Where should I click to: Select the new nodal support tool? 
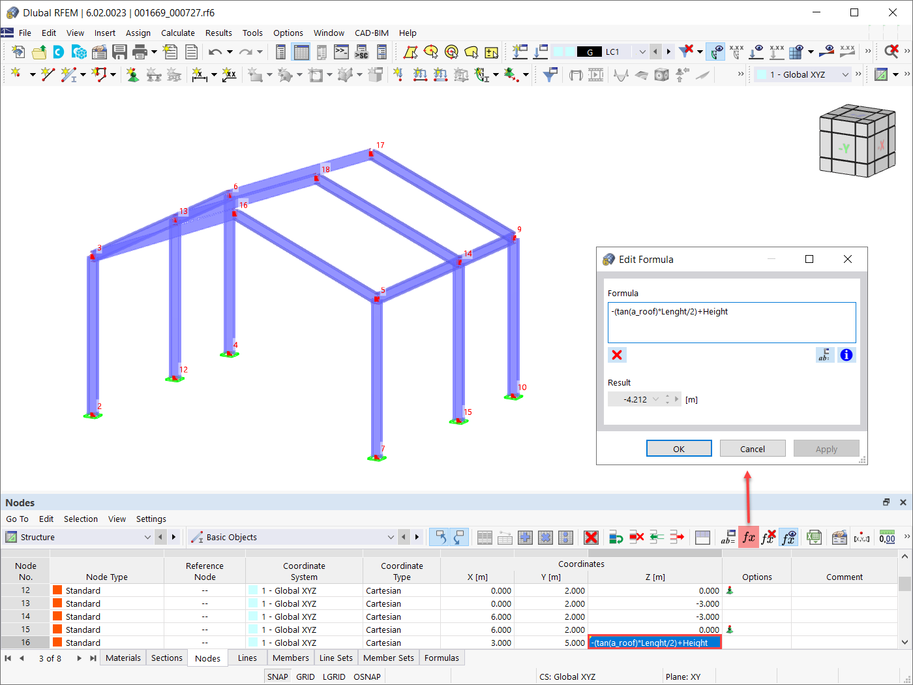point(132,75)
